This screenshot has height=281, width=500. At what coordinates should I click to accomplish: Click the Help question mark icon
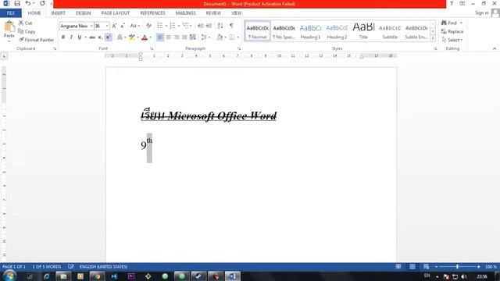tap(452, 3)
